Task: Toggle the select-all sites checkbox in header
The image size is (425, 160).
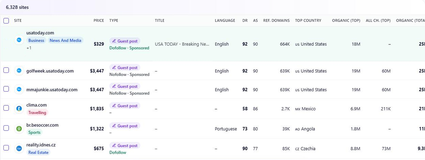Action: click(x=6, y=21)
